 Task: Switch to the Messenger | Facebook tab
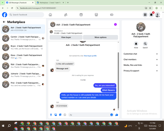pyautogui.click(x=20, y=3)
